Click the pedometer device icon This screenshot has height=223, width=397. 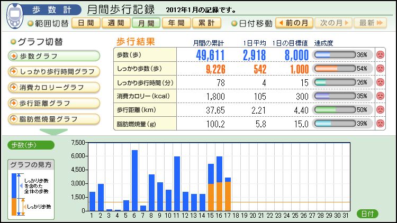click(x=15, y=16)
